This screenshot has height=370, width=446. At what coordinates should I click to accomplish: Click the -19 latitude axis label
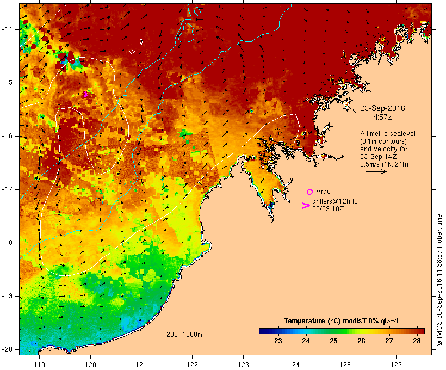point(7,296)
